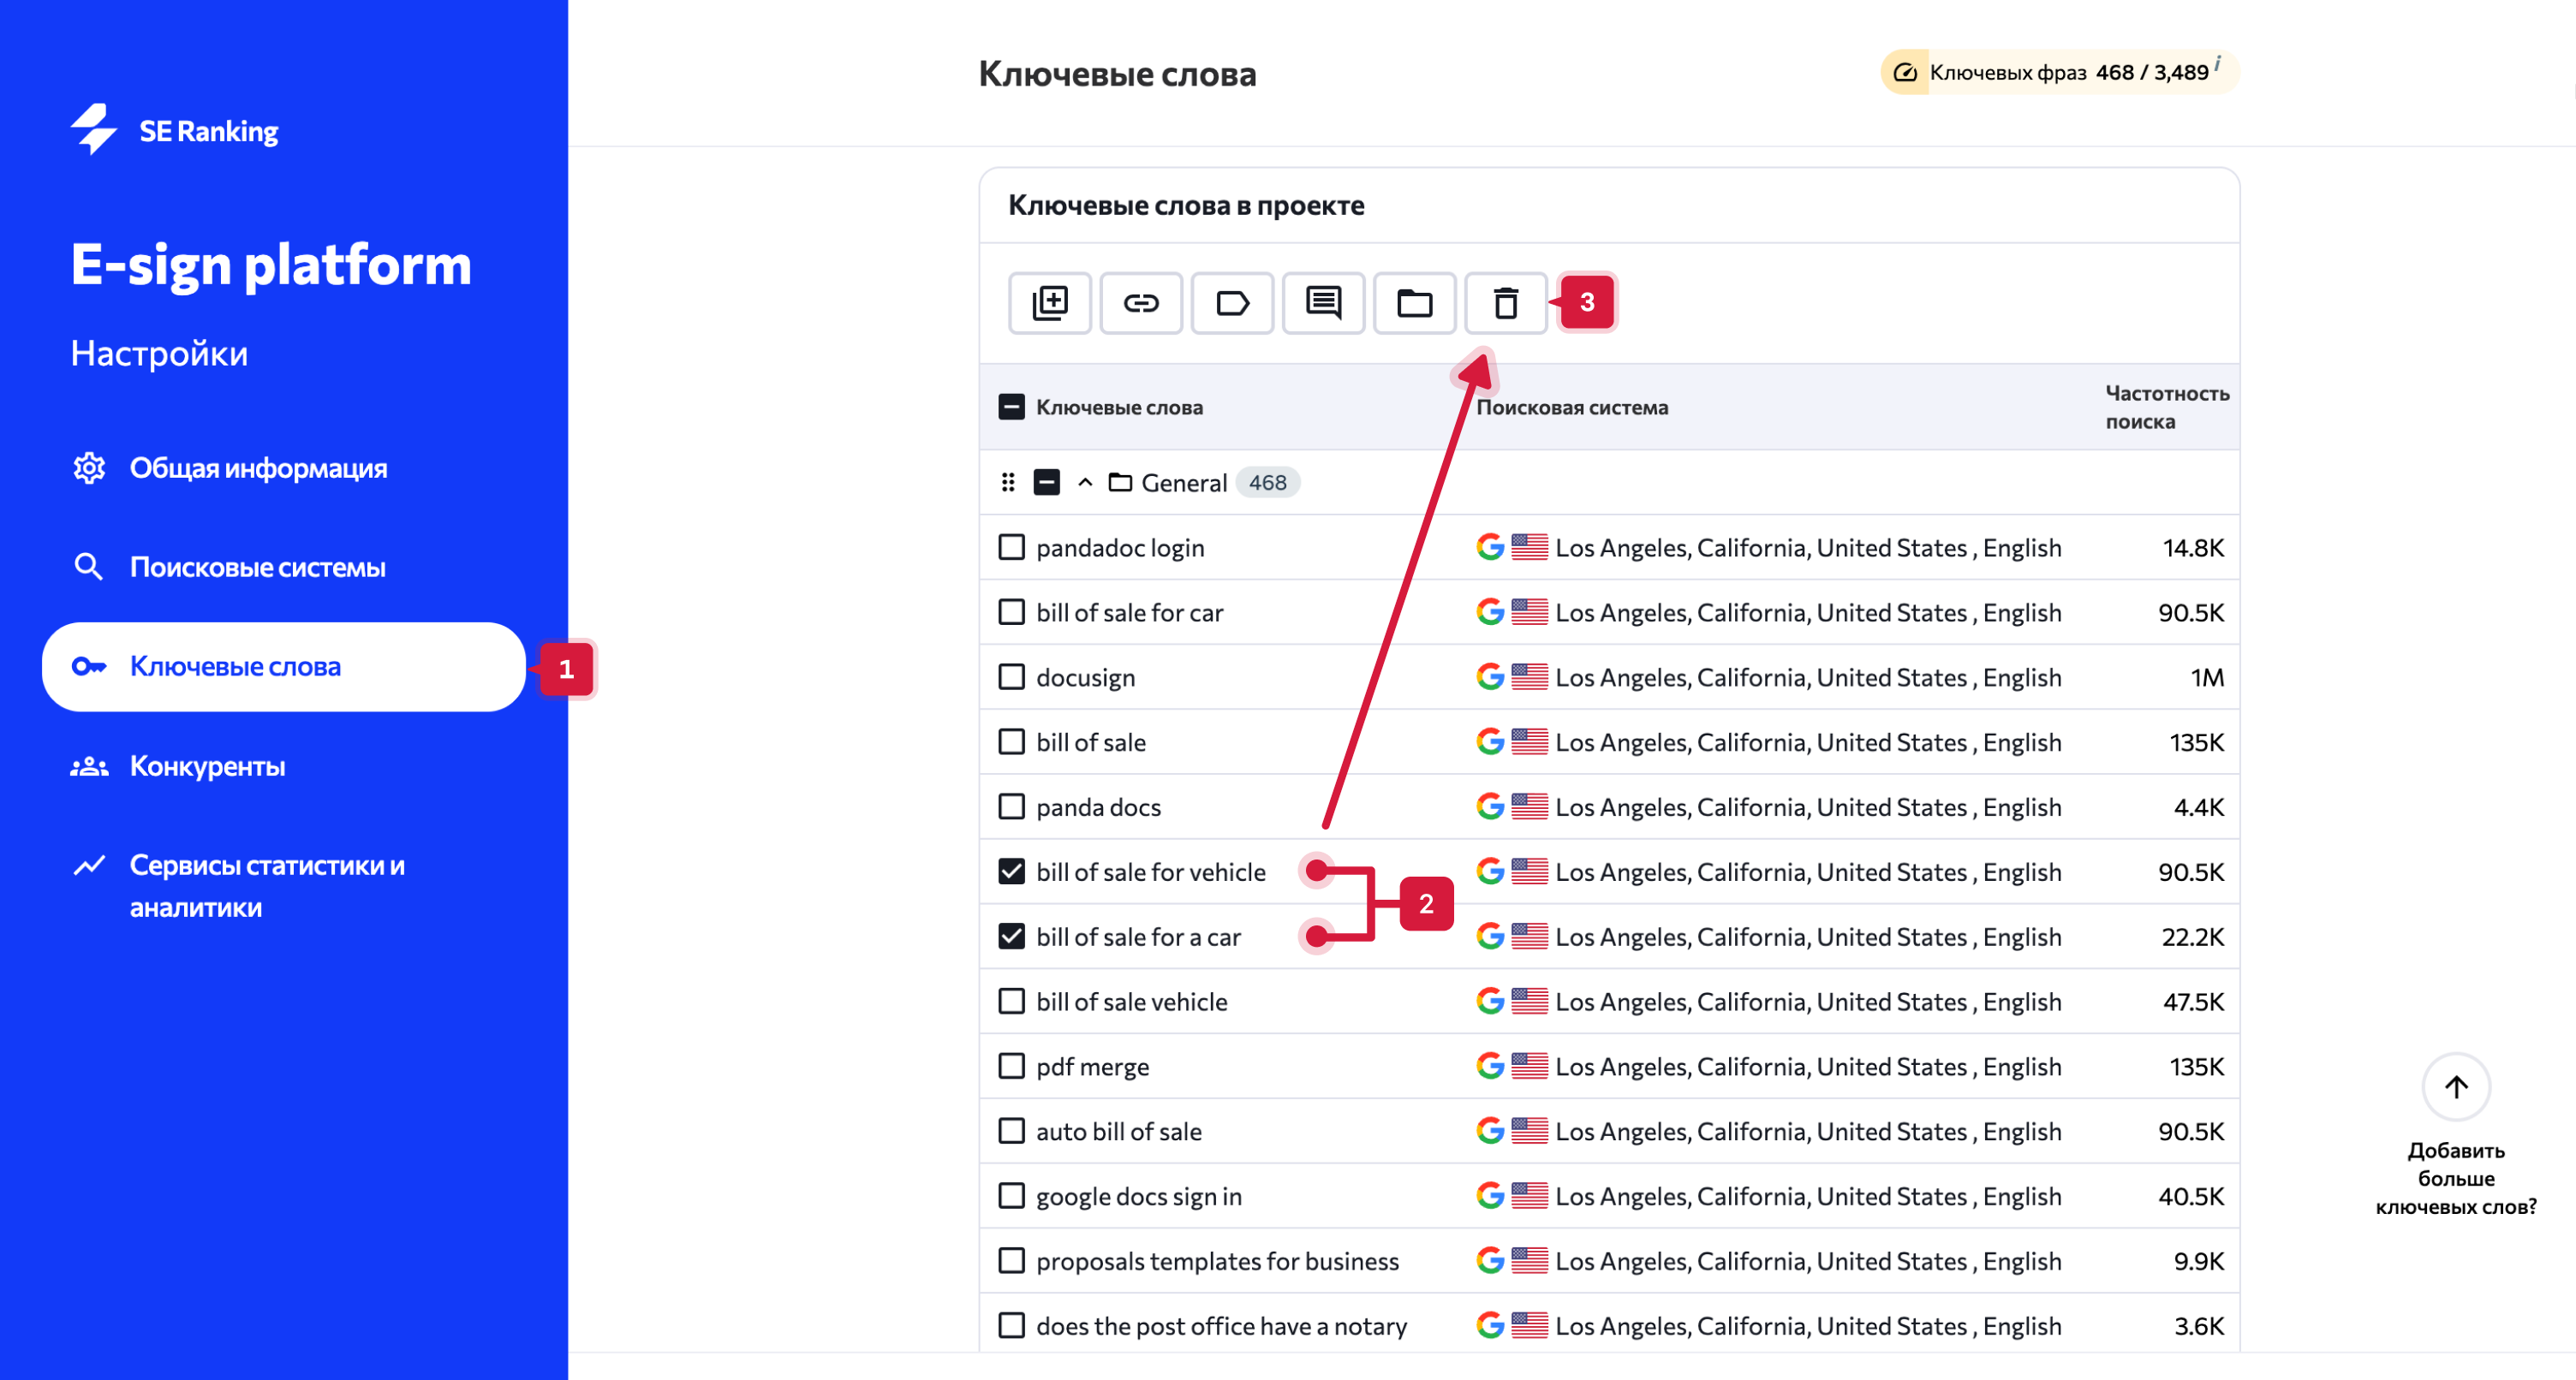Screen dimensions: 2576x1380
Task: Click the Настройки heading in sidebar
Action: (x=159, y=353)
